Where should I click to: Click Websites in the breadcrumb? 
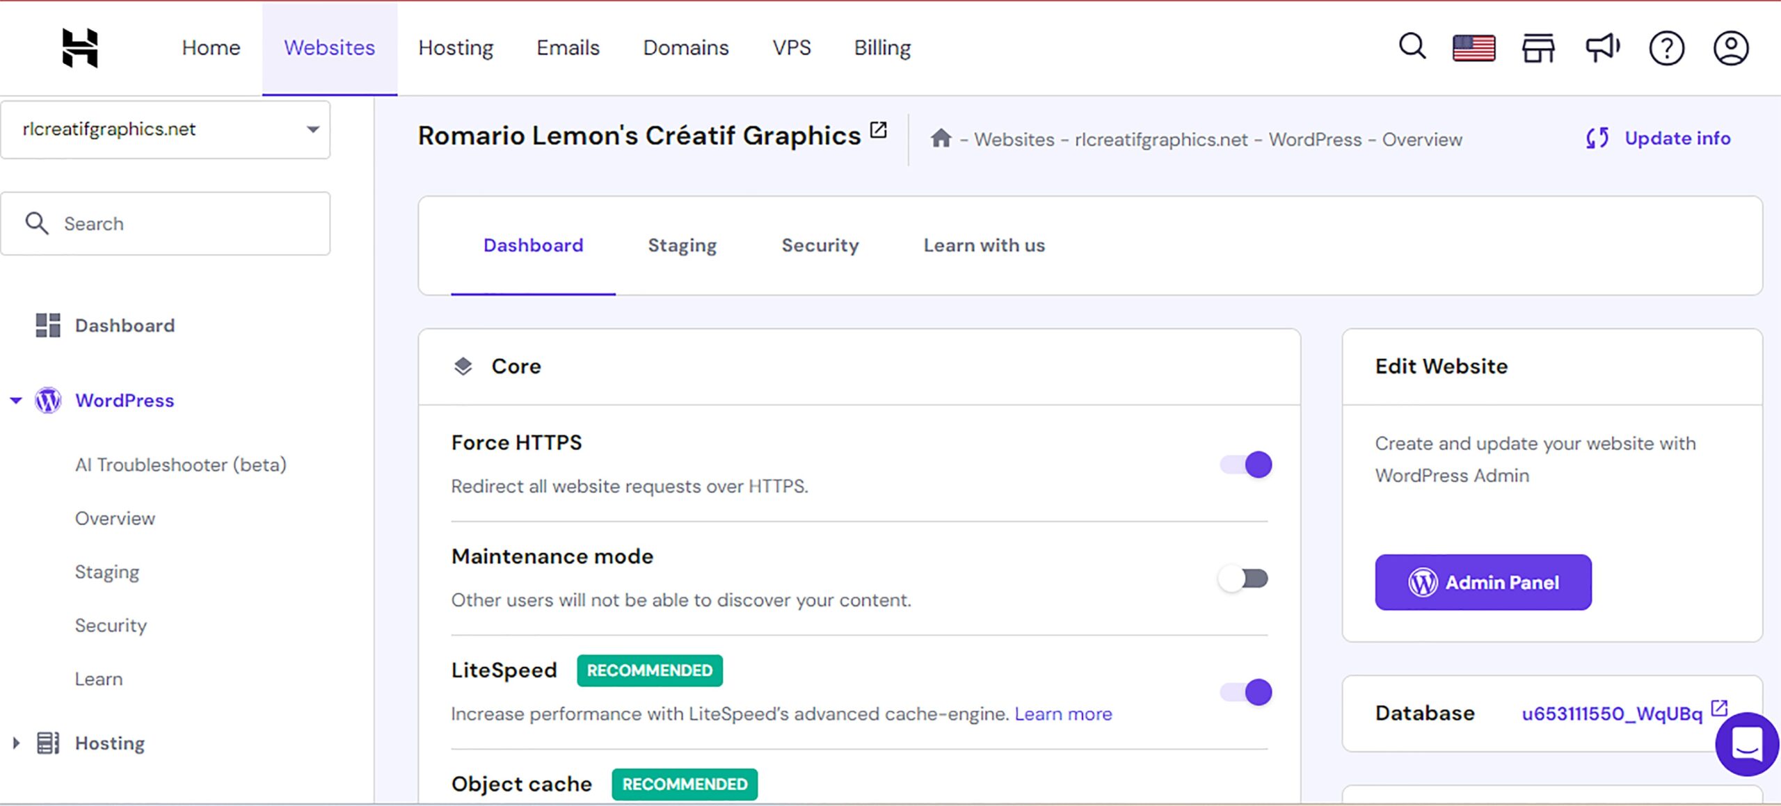[x=1014, y=139]
